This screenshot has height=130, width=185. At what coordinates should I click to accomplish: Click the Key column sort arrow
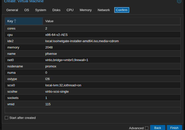click(15, 21)
